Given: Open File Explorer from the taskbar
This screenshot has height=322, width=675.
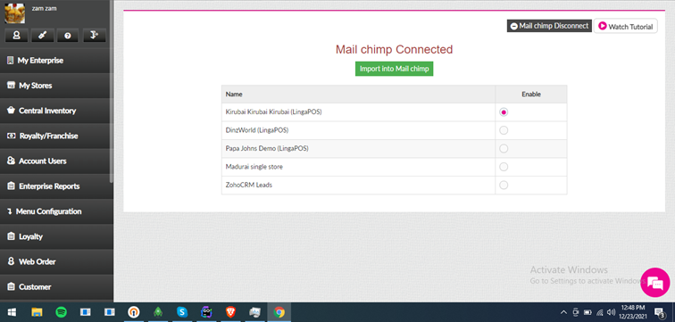Looking at the screenshot, I should [x=37, y=312].
